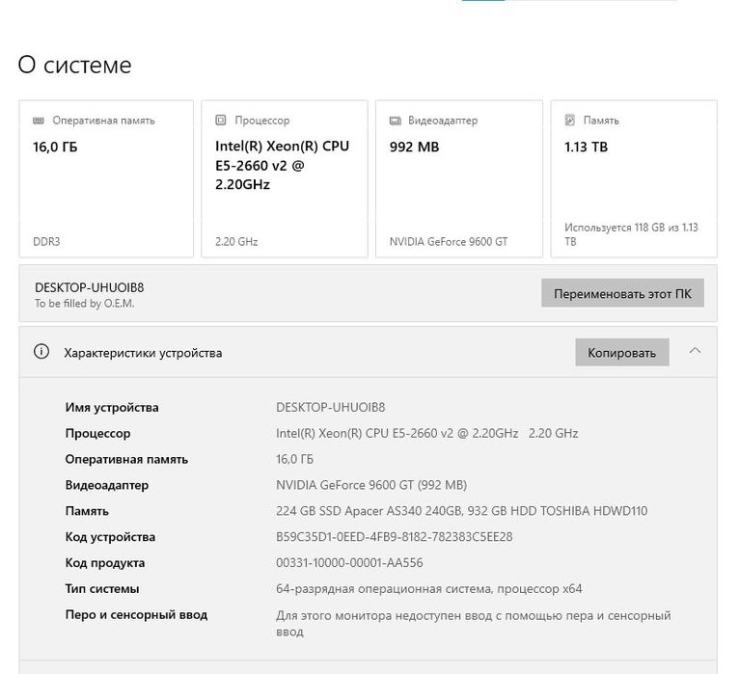Click the Копировать button
This screenshot has width=739, height=674.
(621, 352)
